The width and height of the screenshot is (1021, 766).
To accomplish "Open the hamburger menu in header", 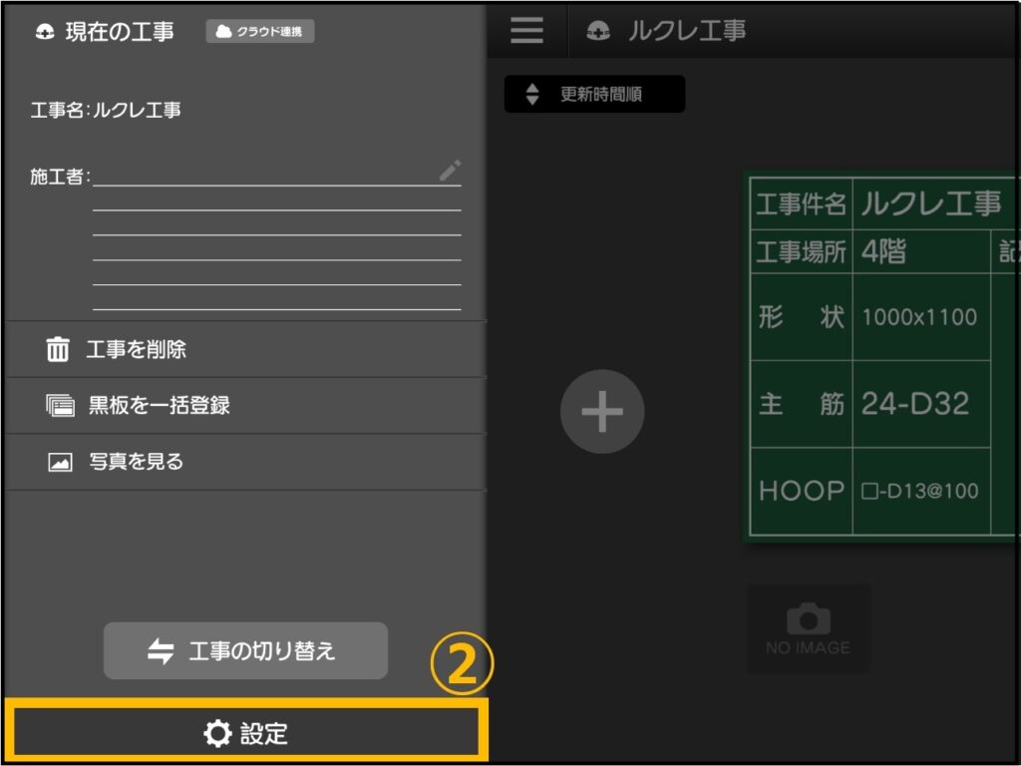I will 526,30.
